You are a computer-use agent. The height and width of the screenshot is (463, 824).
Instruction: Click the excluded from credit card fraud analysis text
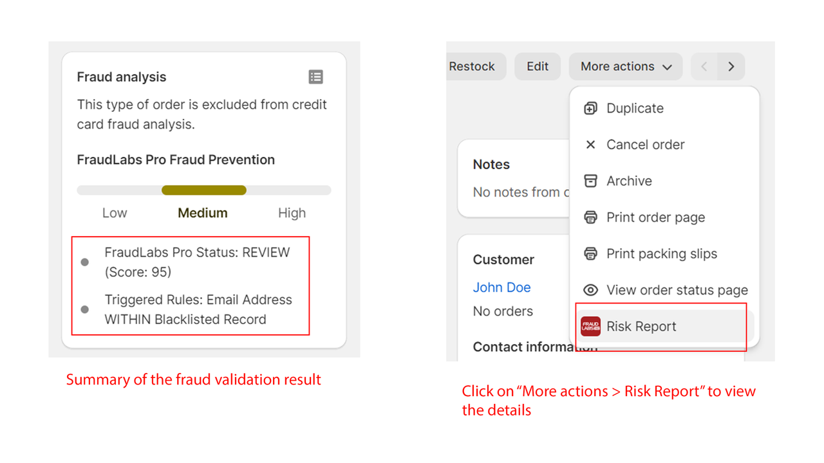(x=202, y=114)
